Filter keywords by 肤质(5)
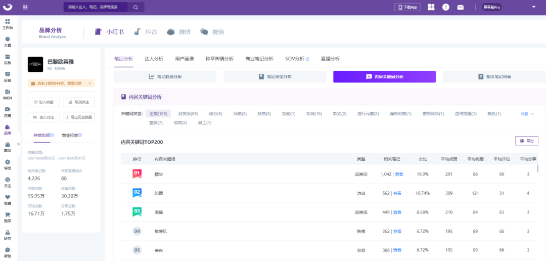The height and width of the screenshot is (261, 546). tap(264, 114)
